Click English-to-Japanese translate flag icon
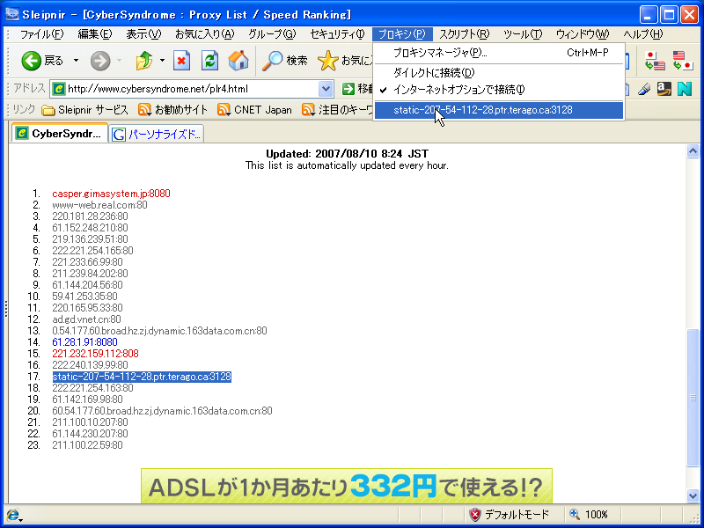The height and width of the screenshot is (528, 704). 683,61
